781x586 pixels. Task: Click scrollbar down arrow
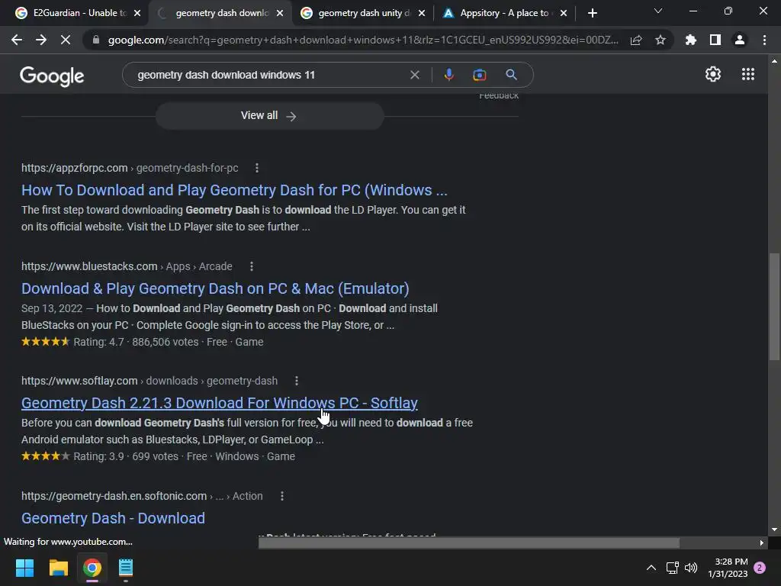[x=774, y=530]
